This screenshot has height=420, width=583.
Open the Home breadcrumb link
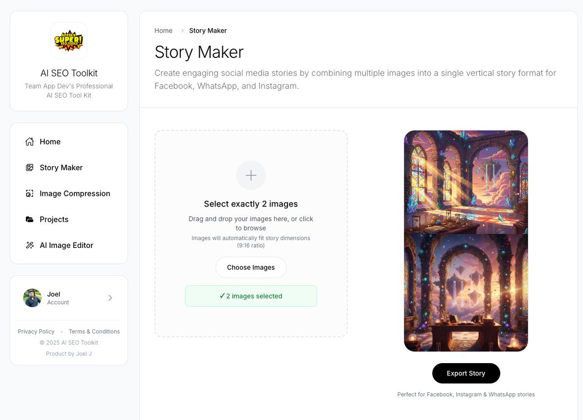[163, 30]
